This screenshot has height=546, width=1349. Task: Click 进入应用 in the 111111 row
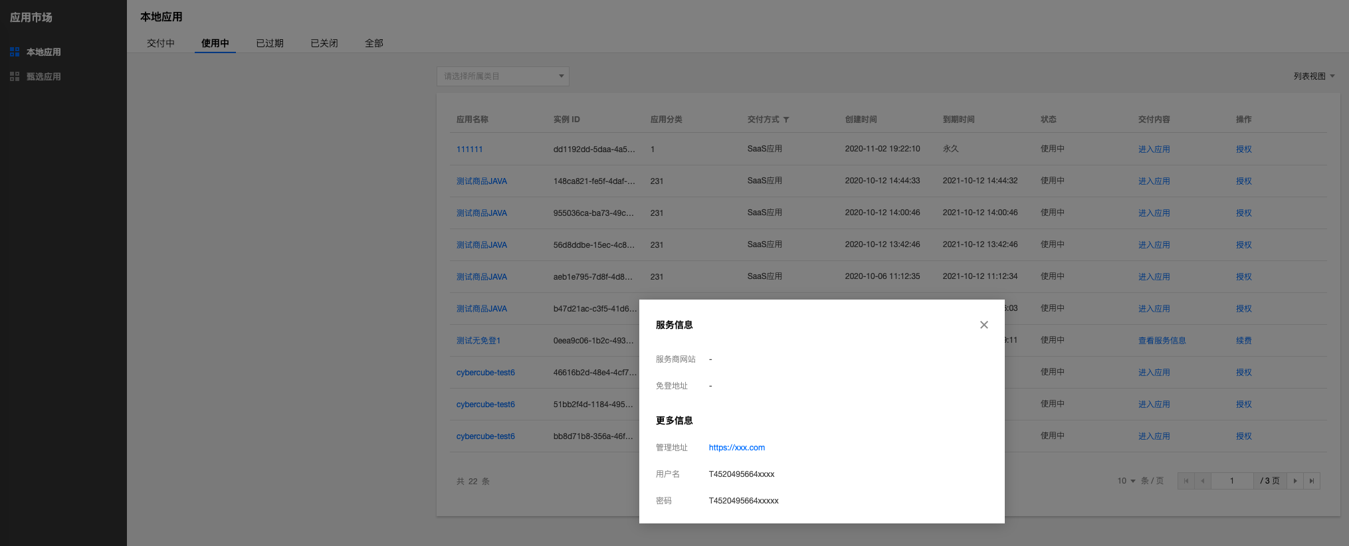[1154, 149]
